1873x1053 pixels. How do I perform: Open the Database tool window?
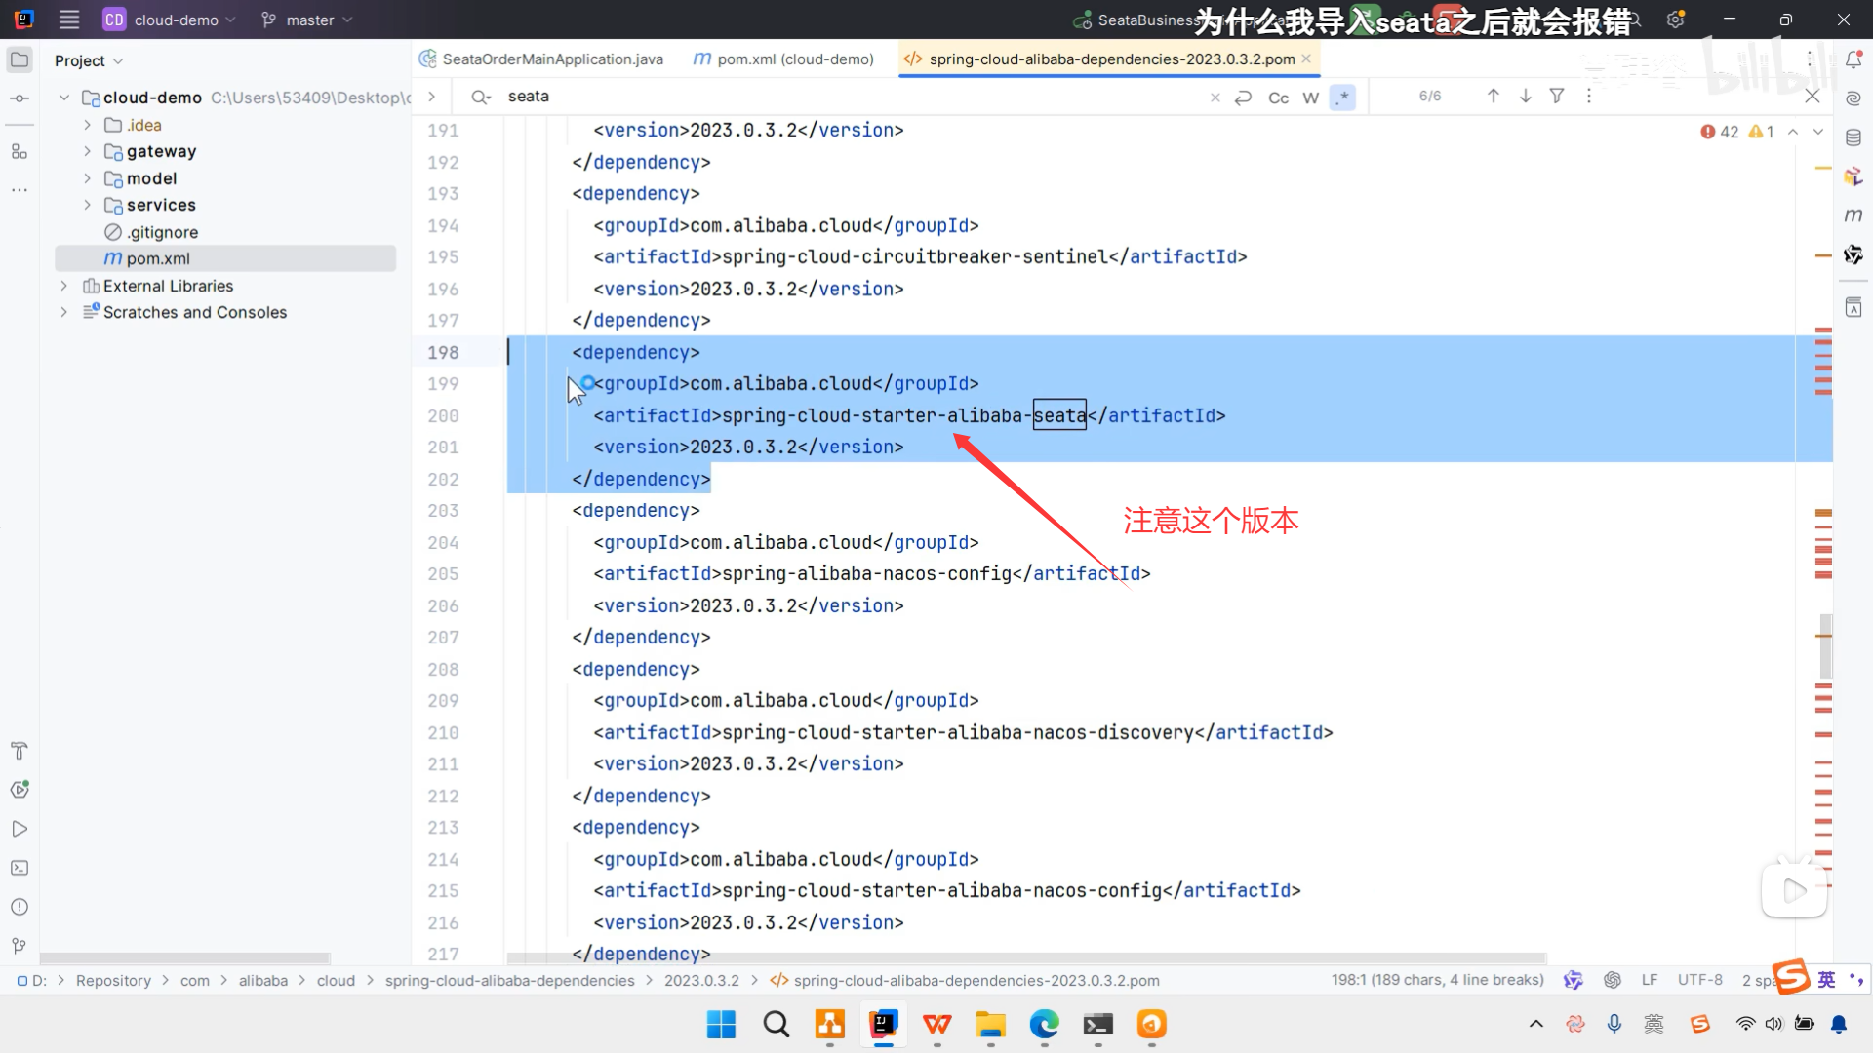(1853, 137)
